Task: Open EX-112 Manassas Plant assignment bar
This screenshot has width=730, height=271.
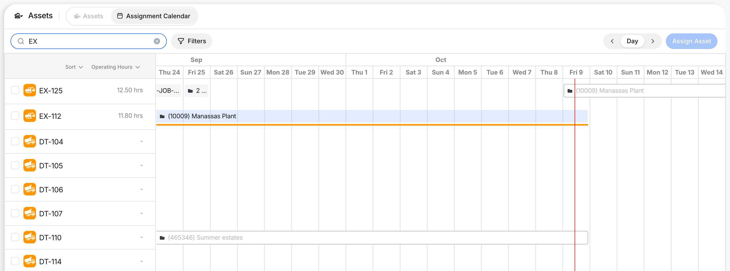Action: [x=372, y=116]
